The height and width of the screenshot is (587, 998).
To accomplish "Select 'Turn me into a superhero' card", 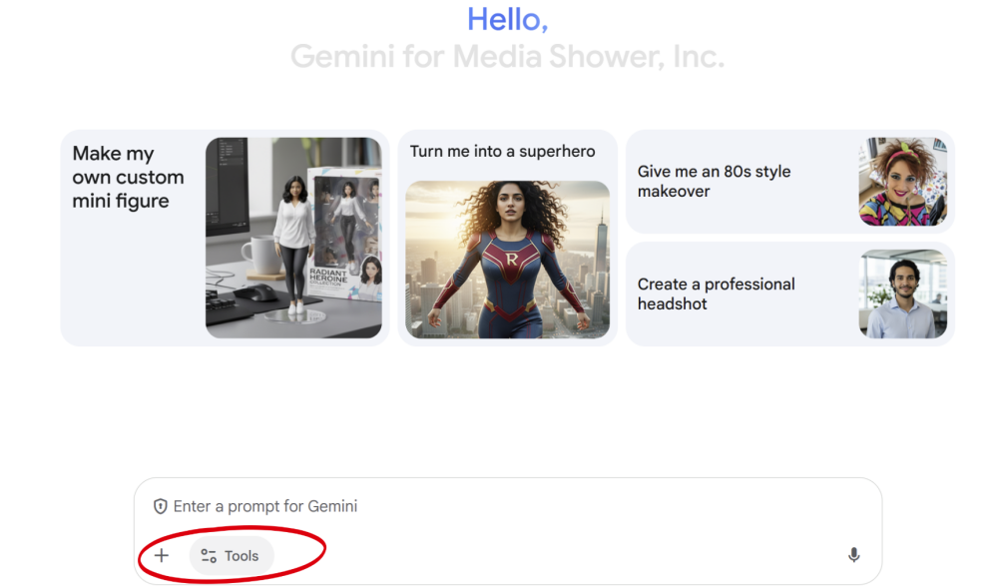I will click(507, 239).
